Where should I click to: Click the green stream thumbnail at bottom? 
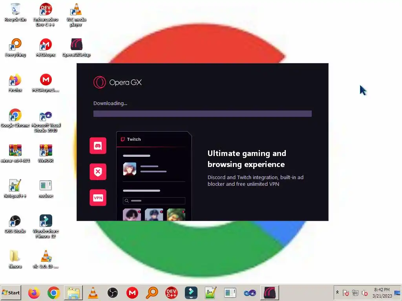pos(176,215)
